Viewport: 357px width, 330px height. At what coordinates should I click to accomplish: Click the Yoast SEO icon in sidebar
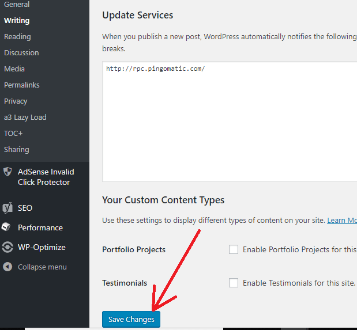7,208
